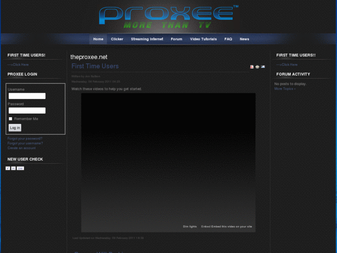Open the FAQ menu item
Image resolution: width=337 pixels, height=253 pixels.
228,39
